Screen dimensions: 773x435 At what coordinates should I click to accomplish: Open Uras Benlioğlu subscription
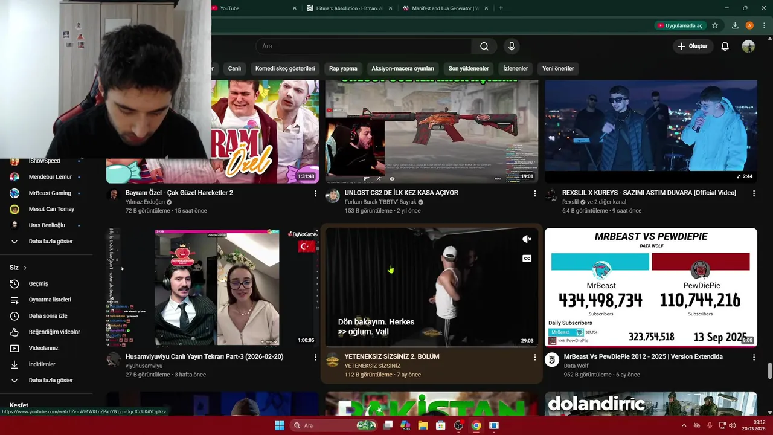pos(47,225)
